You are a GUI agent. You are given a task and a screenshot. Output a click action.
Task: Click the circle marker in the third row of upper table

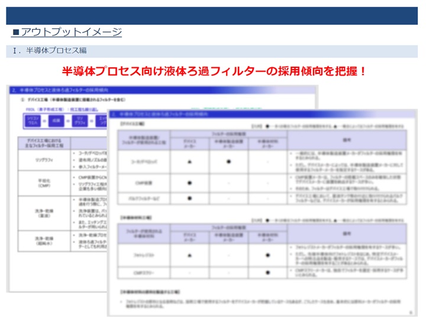tap(190, 198)
